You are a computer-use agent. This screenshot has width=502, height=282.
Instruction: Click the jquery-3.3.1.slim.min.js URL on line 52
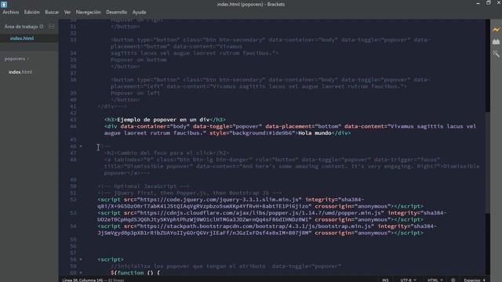[x=220, y=200]
